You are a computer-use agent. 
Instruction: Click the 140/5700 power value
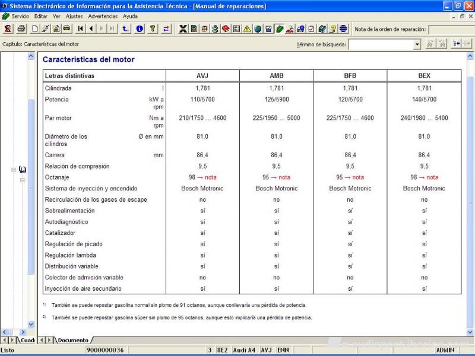(424, 99)
